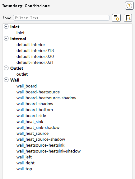
Task: Select the outlet zone
Action: (22, 74)
